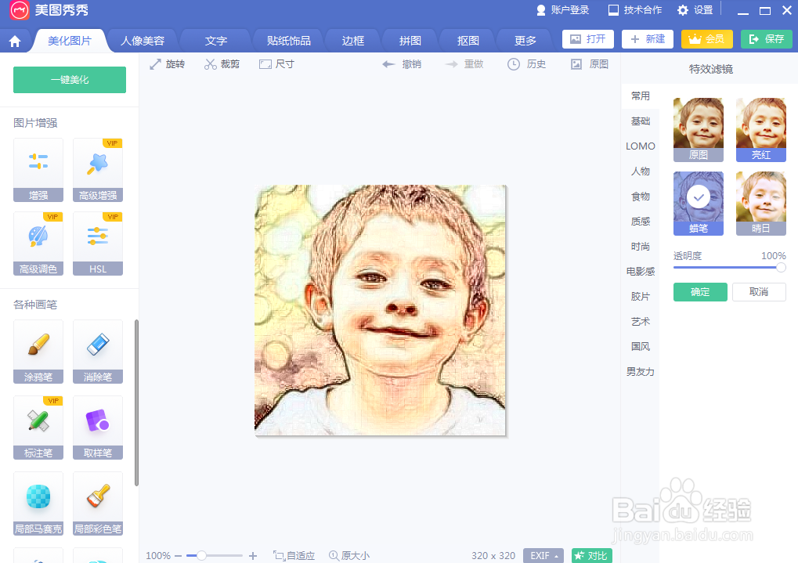Switch to the 人像美容 tab
798x563 pixels.
143,41
